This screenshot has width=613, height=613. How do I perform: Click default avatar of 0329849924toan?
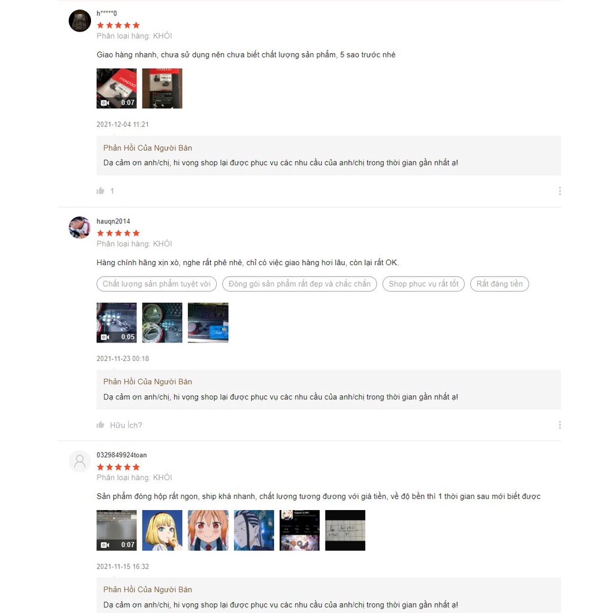coord(80,462)
